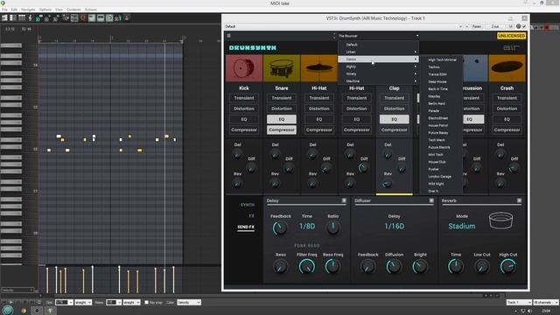
Task: Click the second MIDI editor toolbar icon
Action: 13,17
